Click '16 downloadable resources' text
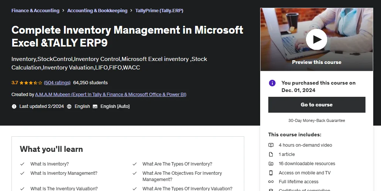The image size is (381, 191). 307,164
